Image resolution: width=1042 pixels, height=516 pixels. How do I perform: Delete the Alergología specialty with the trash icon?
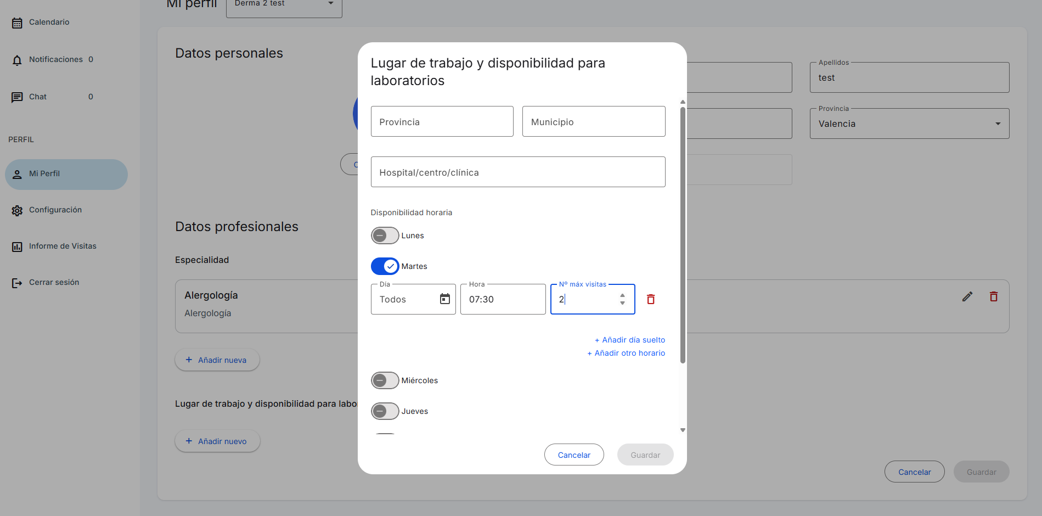pos(994,296)
